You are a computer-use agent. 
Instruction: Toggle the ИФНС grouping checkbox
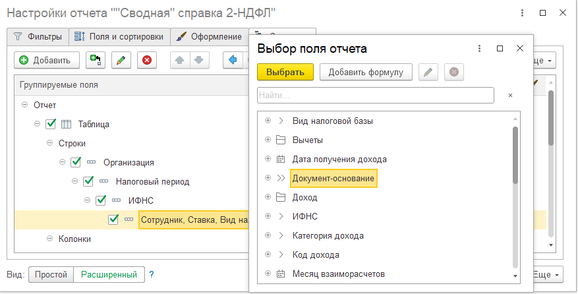coord(101,200)
